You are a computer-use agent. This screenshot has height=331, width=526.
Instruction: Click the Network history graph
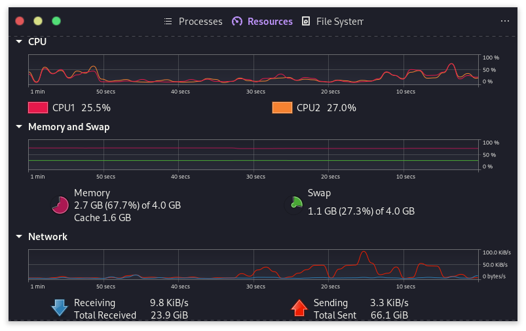click(254, 265)
